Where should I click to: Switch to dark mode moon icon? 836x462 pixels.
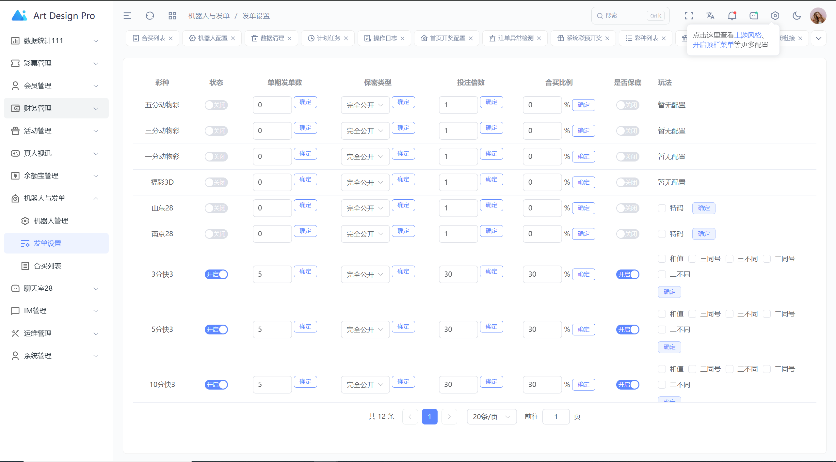(796, 16)
